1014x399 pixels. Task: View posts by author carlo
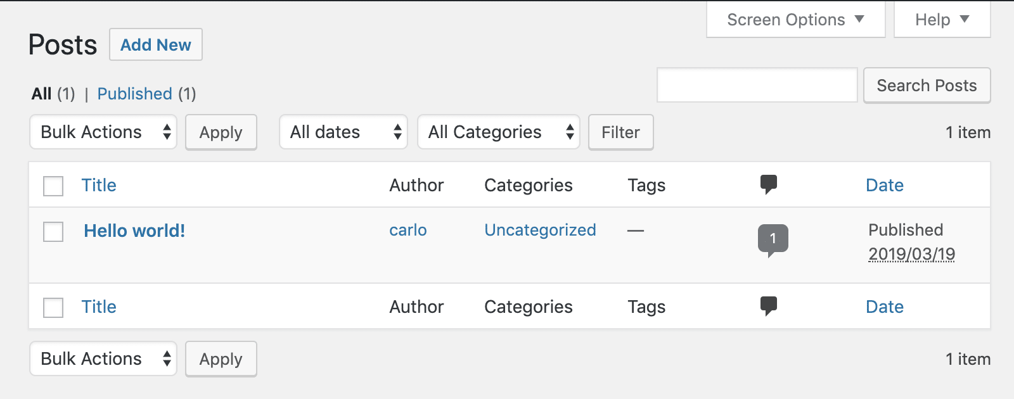tap(408, 231)
